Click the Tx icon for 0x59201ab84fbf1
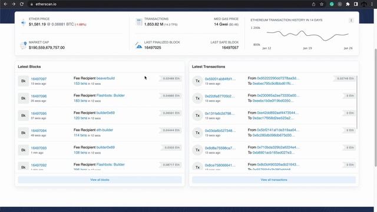 tap(198, 81)
